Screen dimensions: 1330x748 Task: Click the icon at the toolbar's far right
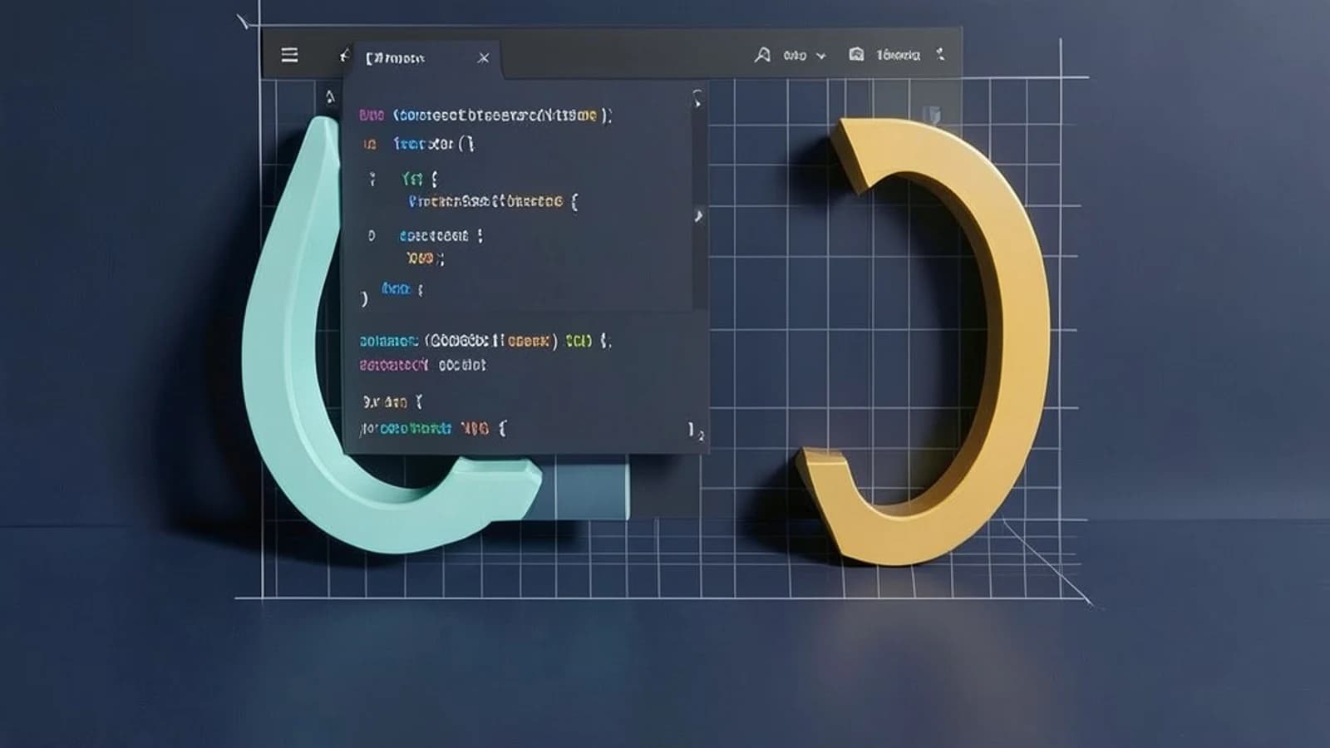coord(940,54)
